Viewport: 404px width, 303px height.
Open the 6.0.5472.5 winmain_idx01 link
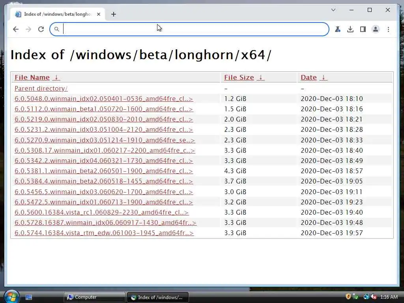(x=104, y=202)
